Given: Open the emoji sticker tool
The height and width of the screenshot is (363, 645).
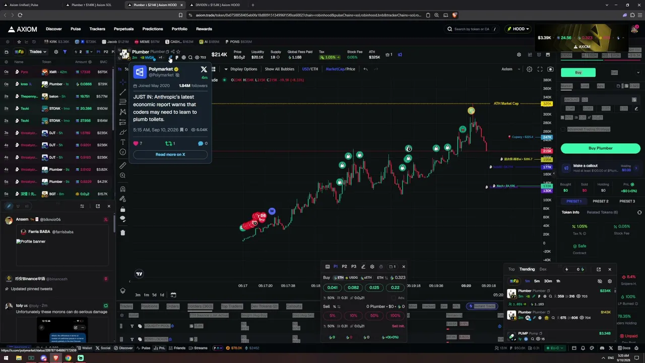Looking at the screenshot, I should pyautogui.click(x=122, y=152).
